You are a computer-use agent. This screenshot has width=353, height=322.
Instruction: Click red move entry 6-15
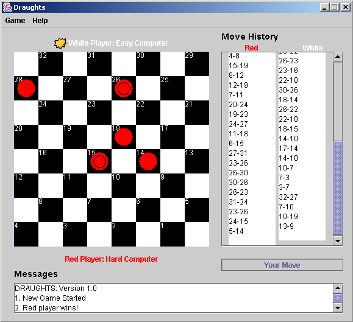tap(236, 144)
